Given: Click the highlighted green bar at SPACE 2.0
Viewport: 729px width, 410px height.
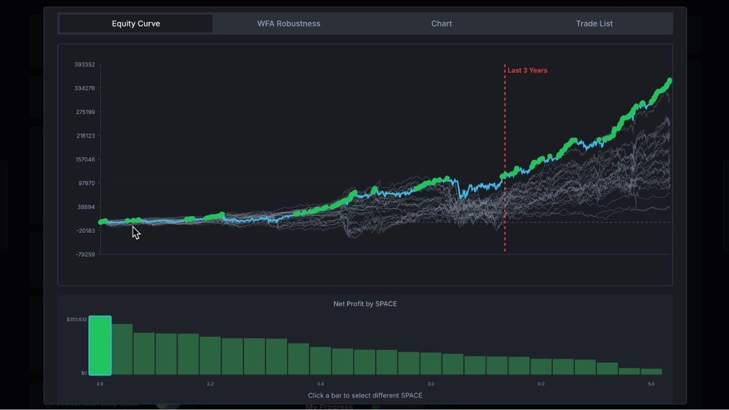Looking at the screenshot, I should tap(100, 345).
